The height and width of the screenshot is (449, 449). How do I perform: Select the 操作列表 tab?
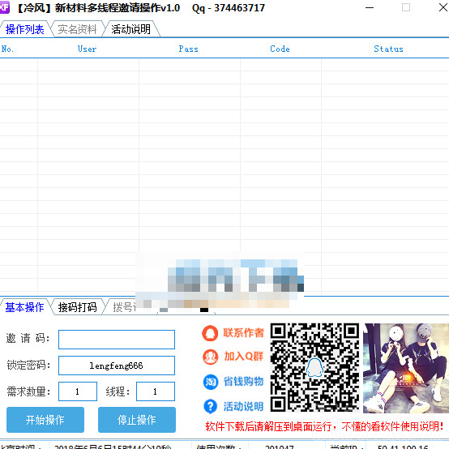click(x=25, y=29)
